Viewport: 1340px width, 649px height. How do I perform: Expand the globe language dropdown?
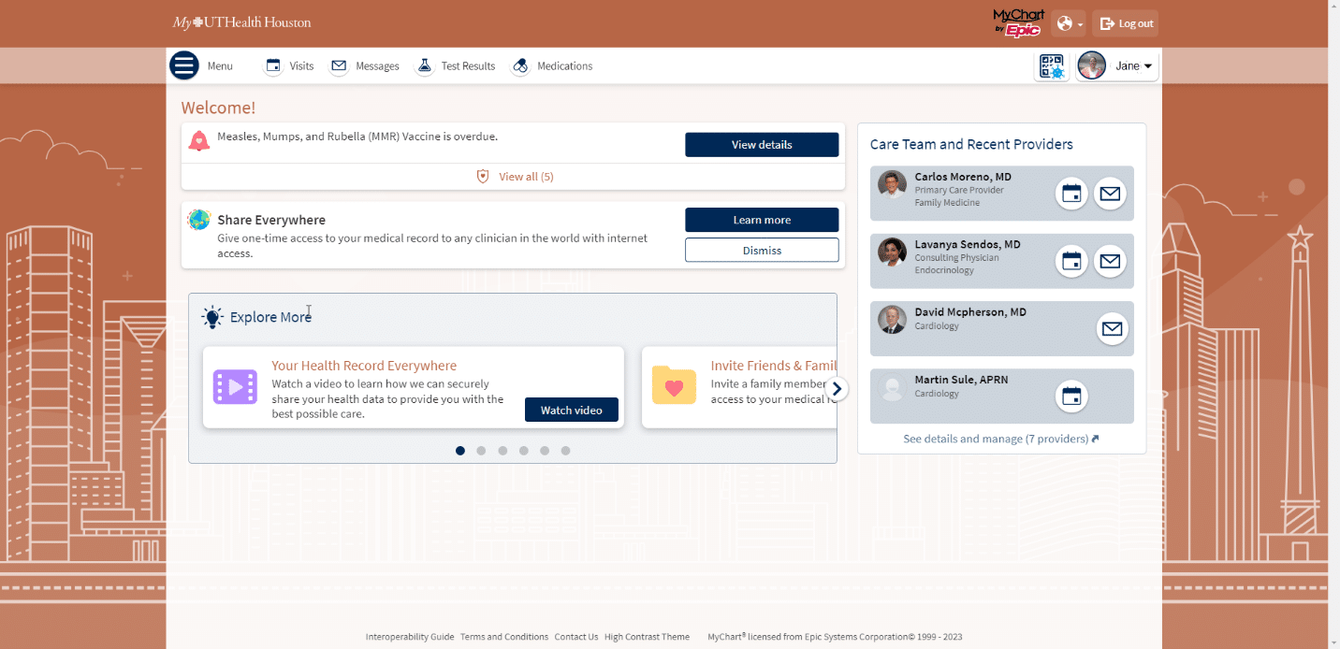pyautogui.click(x=1068, y=23)
